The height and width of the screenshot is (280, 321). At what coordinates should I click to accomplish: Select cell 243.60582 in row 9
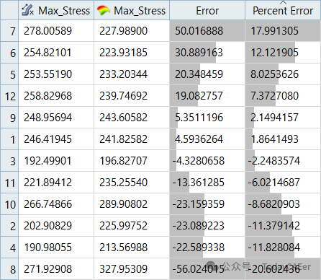(x=132, y=118)
